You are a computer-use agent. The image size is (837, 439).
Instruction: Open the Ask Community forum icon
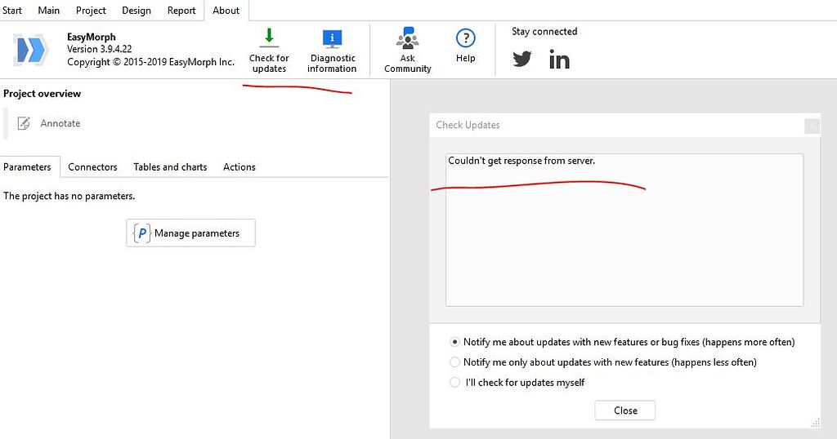tap(408, 38)
